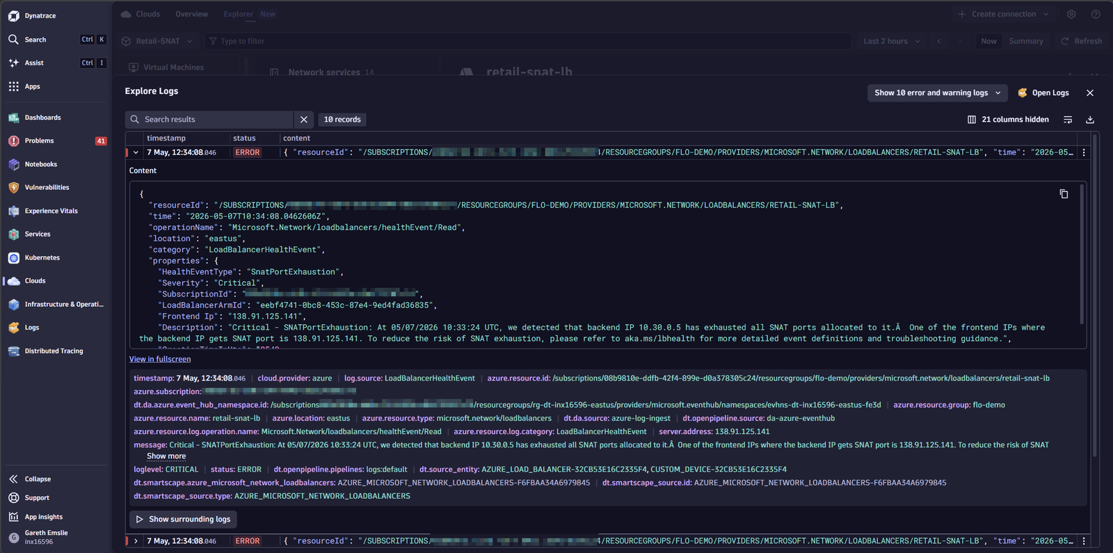Click the azure.resource.group: flo-demo attribute
The width and height of the screenshot is (1113, 553).
click(x=950, y=405)
